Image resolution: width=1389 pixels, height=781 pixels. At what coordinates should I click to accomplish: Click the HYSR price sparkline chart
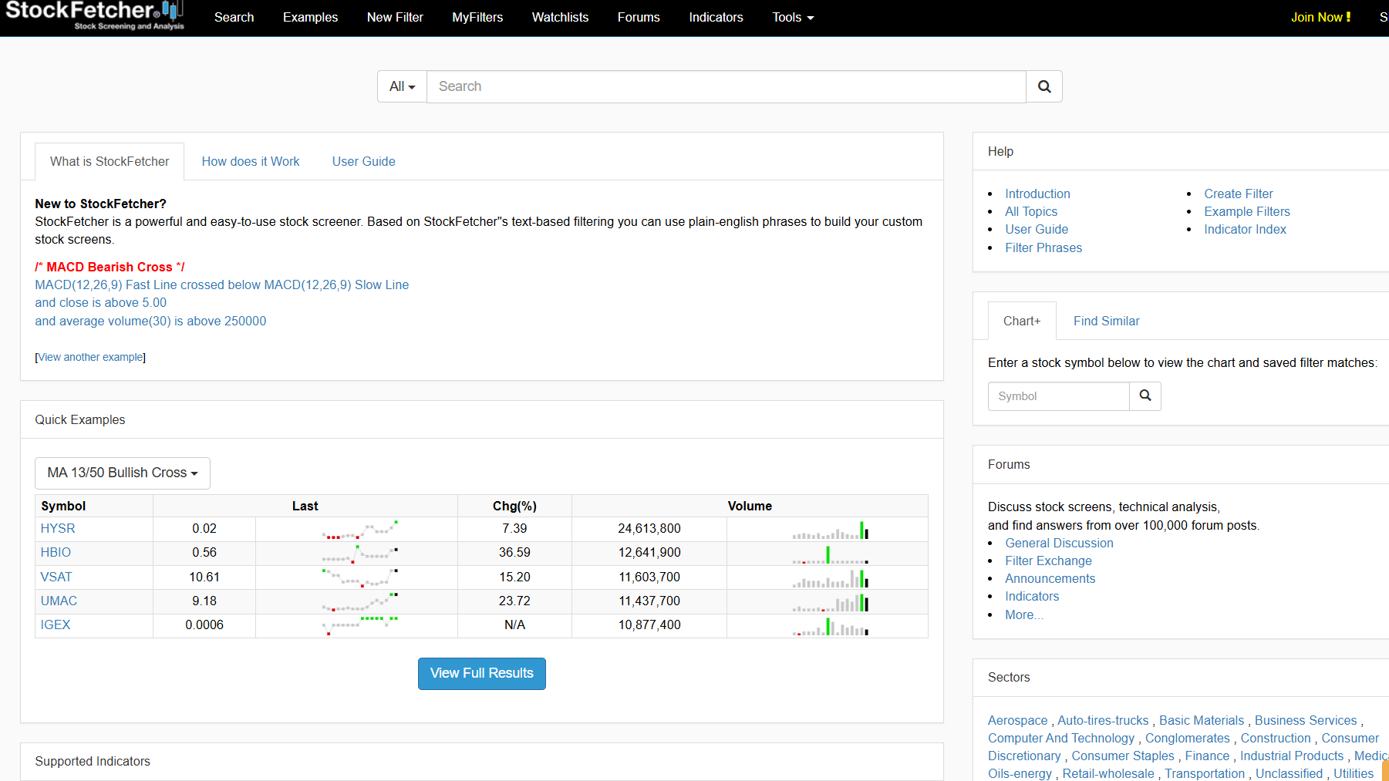(x=359, y=530)
